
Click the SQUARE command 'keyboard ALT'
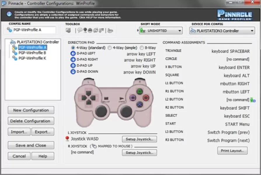[236, 76]
